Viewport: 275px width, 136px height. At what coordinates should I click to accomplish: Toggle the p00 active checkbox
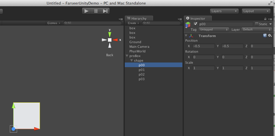[x=195, y=24]
